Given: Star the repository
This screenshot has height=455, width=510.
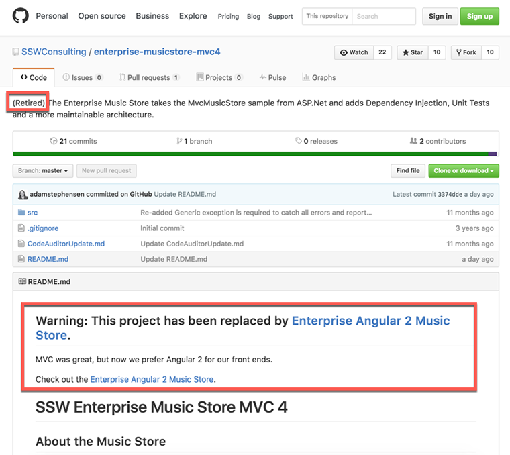Looking at the screenshot, I should [413, 52].
